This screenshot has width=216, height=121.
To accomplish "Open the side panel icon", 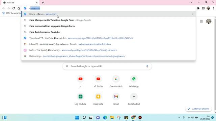I will [203, 8].
